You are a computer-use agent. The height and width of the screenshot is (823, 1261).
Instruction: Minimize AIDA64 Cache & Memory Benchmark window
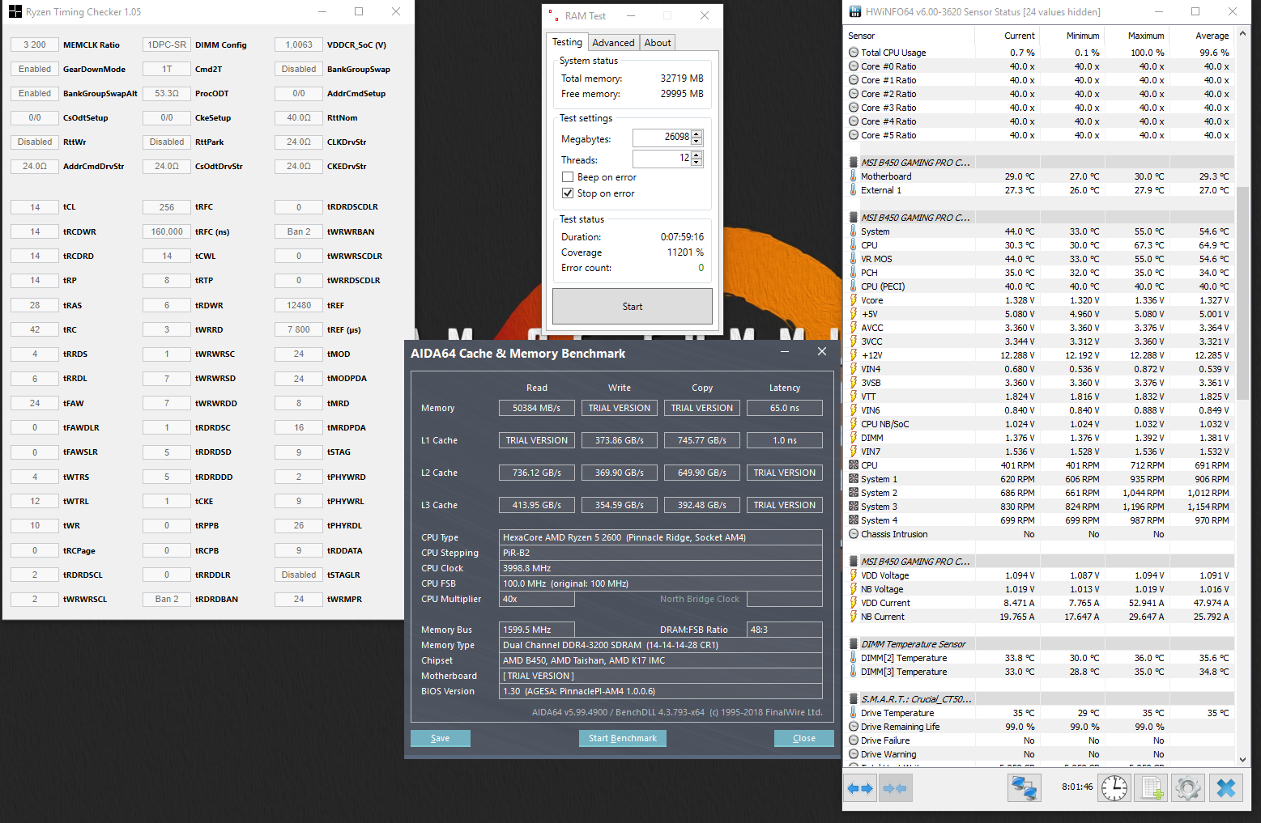pos(785,352)
